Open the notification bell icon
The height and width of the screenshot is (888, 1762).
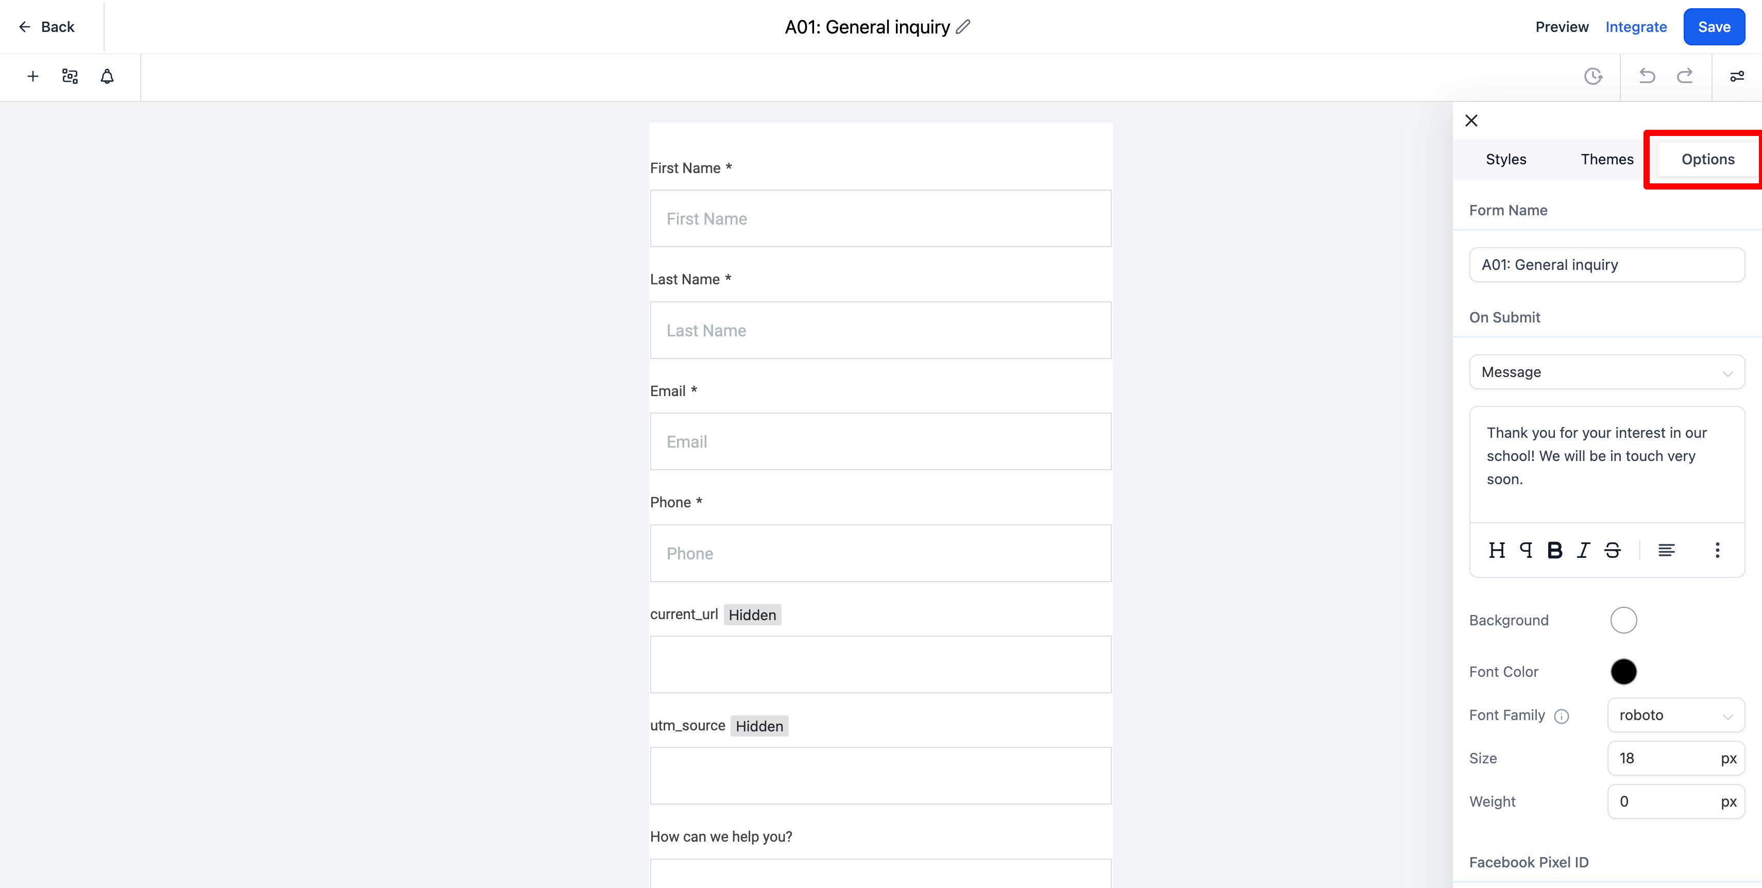(107, 77)
